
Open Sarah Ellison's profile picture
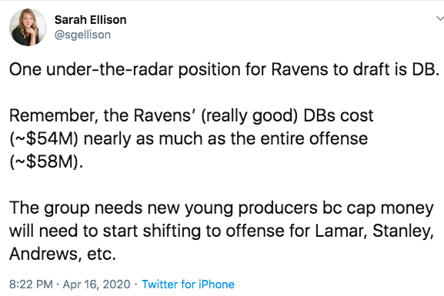[28, 27]
